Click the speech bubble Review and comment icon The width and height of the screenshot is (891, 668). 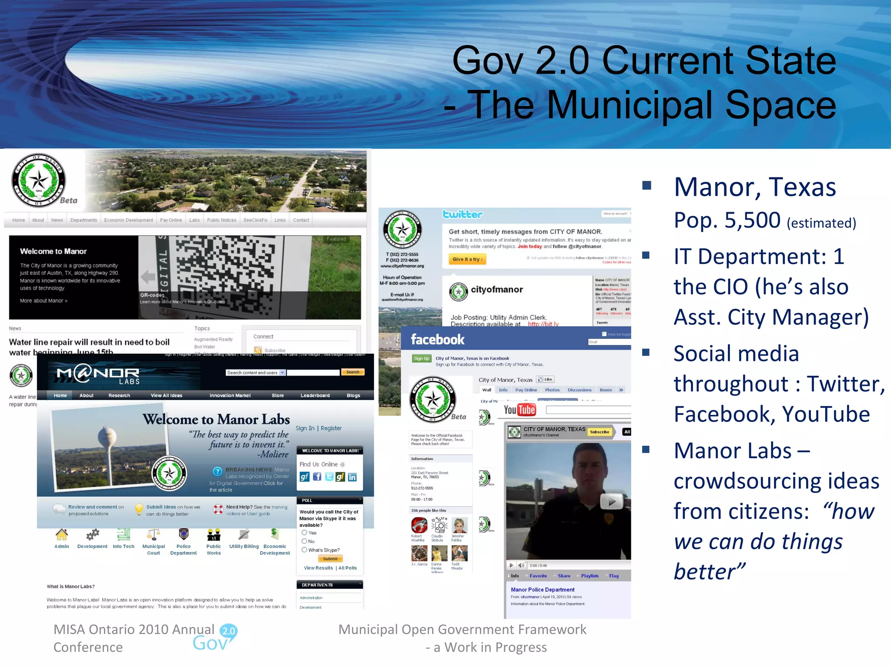point(59,509)
